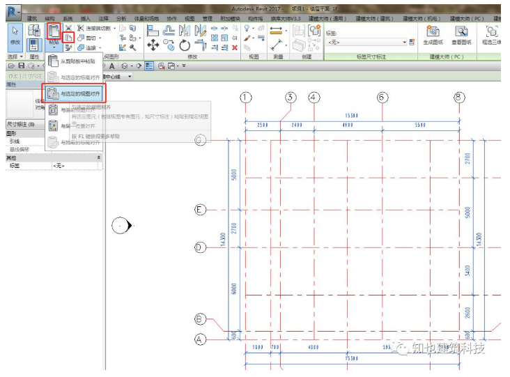Click the Default 3D View icon
The image size is (510, 377).
coord(124,66)
